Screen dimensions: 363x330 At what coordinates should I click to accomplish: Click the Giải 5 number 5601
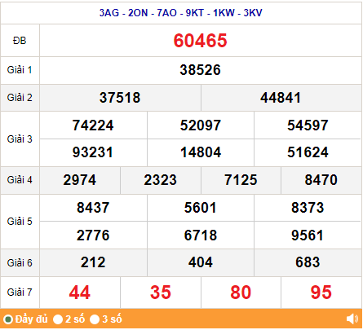coord(201,208)
